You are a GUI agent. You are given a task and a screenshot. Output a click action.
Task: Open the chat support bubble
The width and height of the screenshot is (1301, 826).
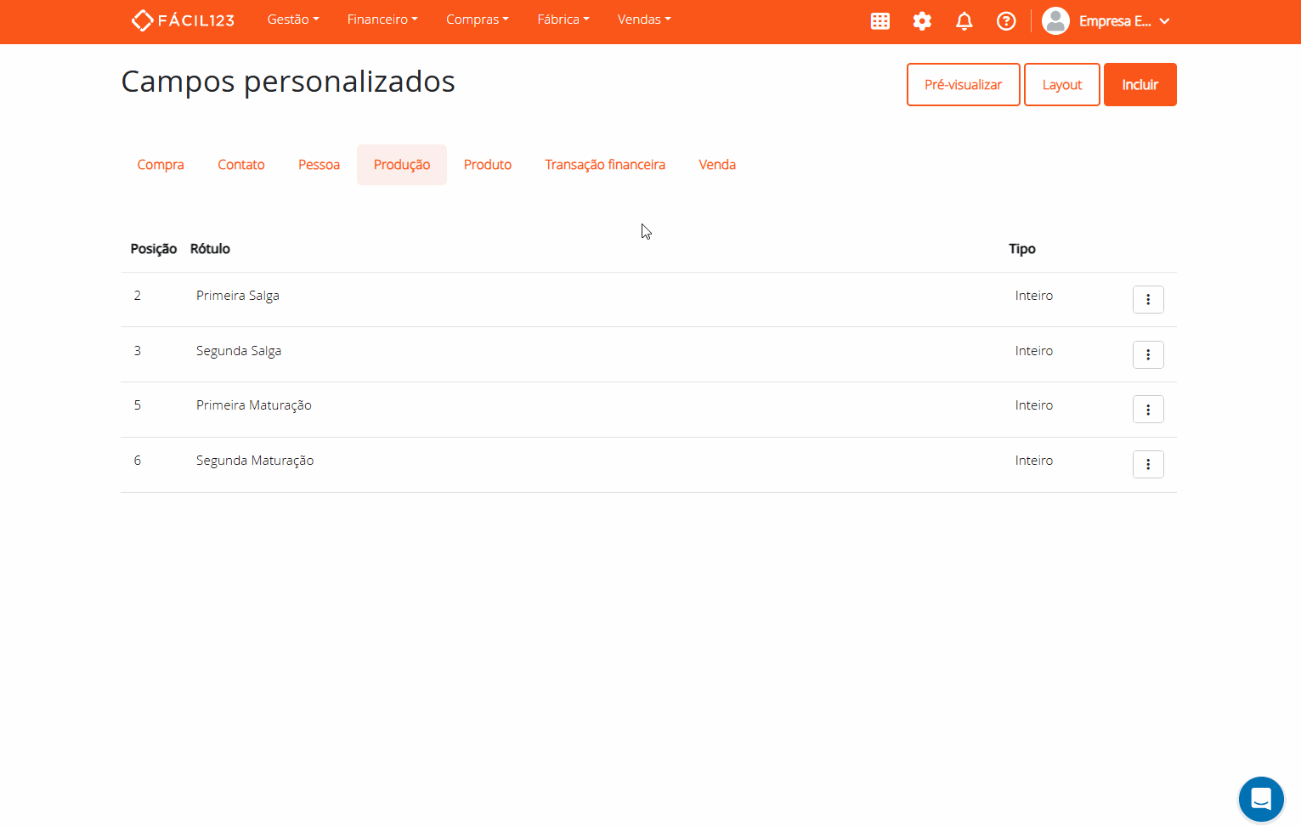(1260, 799)
